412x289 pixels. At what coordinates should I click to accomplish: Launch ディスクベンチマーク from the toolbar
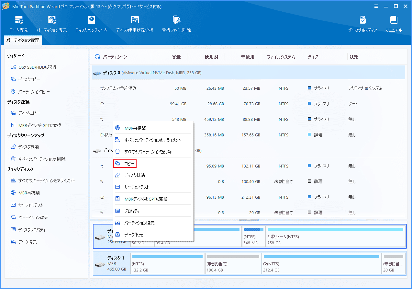tap(92, 24)
